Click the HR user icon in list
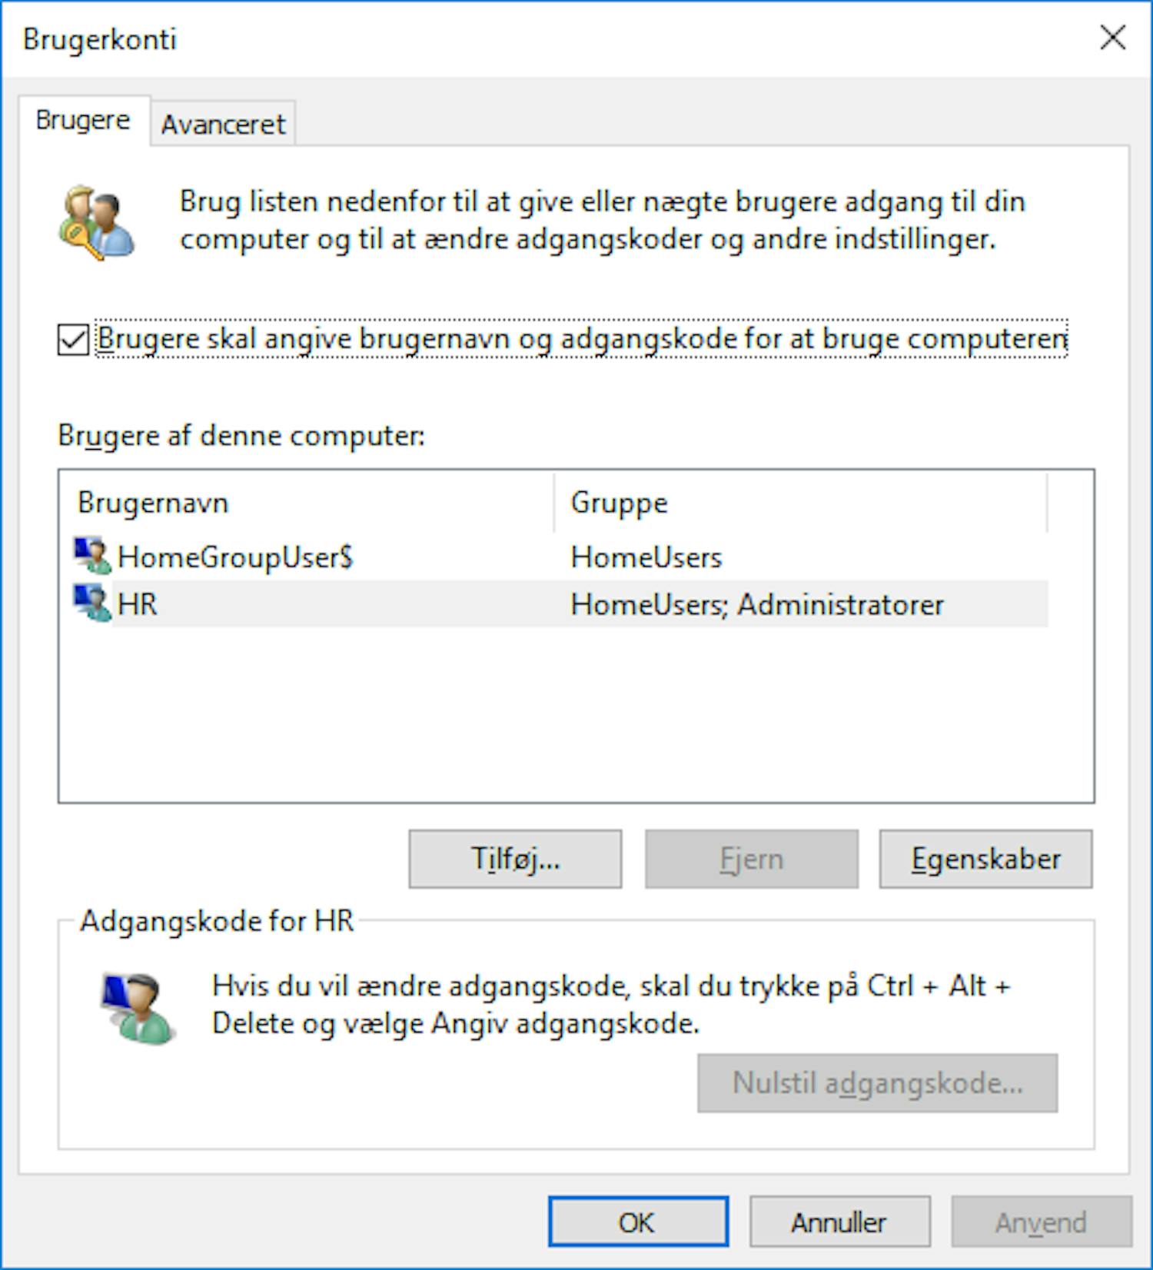The width and height of the screenshot is (1153, 1270). click(92, 603)
